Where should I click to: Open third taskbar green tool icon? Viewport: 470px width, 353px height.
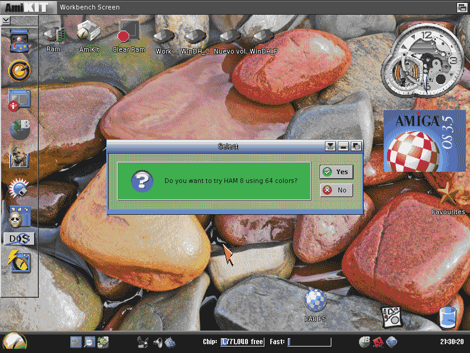103,342
